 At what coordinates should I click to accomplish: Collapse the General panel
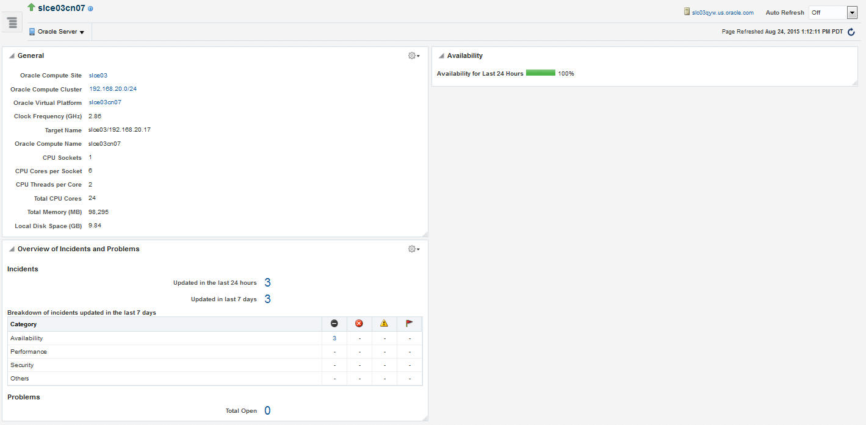pos(12,56)
